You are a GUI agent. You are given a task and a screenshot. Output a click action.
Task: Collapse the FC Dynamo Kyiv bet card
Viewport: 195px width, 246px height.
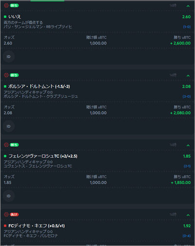[188, 215]
